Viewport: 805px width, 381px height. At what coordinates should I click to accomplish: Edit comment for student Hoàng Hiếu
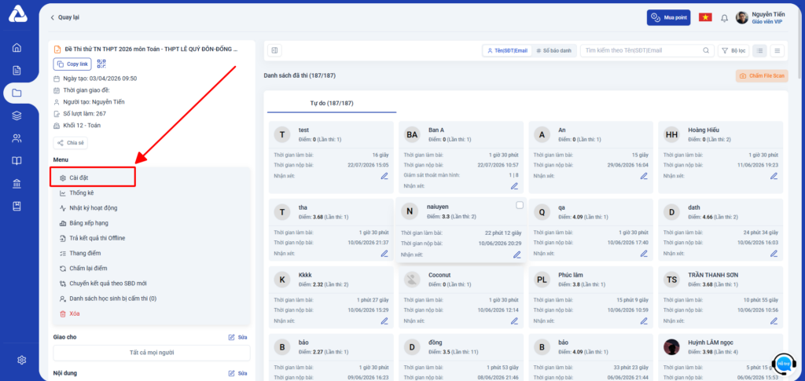(x=774, y=176)
